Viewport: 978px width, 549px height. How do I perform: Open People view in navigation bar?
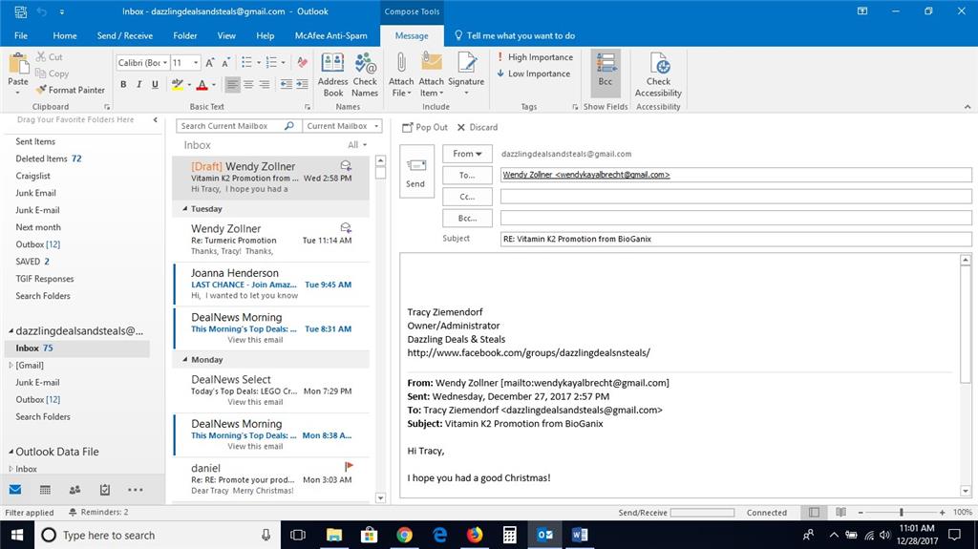point(74,490)
